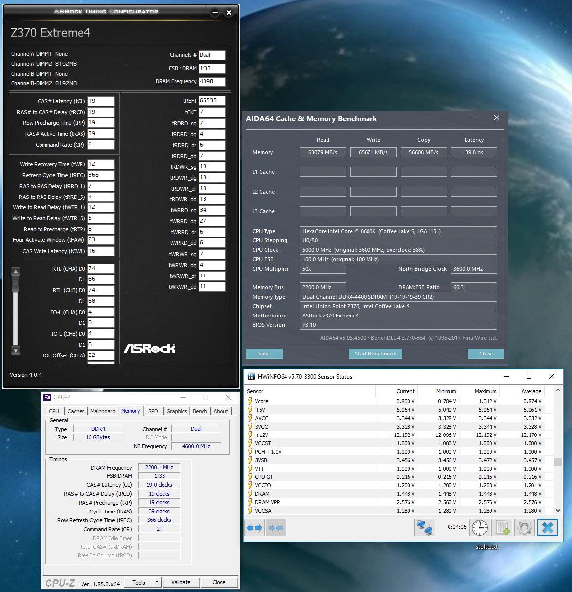Click Close button in CPU-Z
Viewport: 572px width, 592px height.
[219, 582]
